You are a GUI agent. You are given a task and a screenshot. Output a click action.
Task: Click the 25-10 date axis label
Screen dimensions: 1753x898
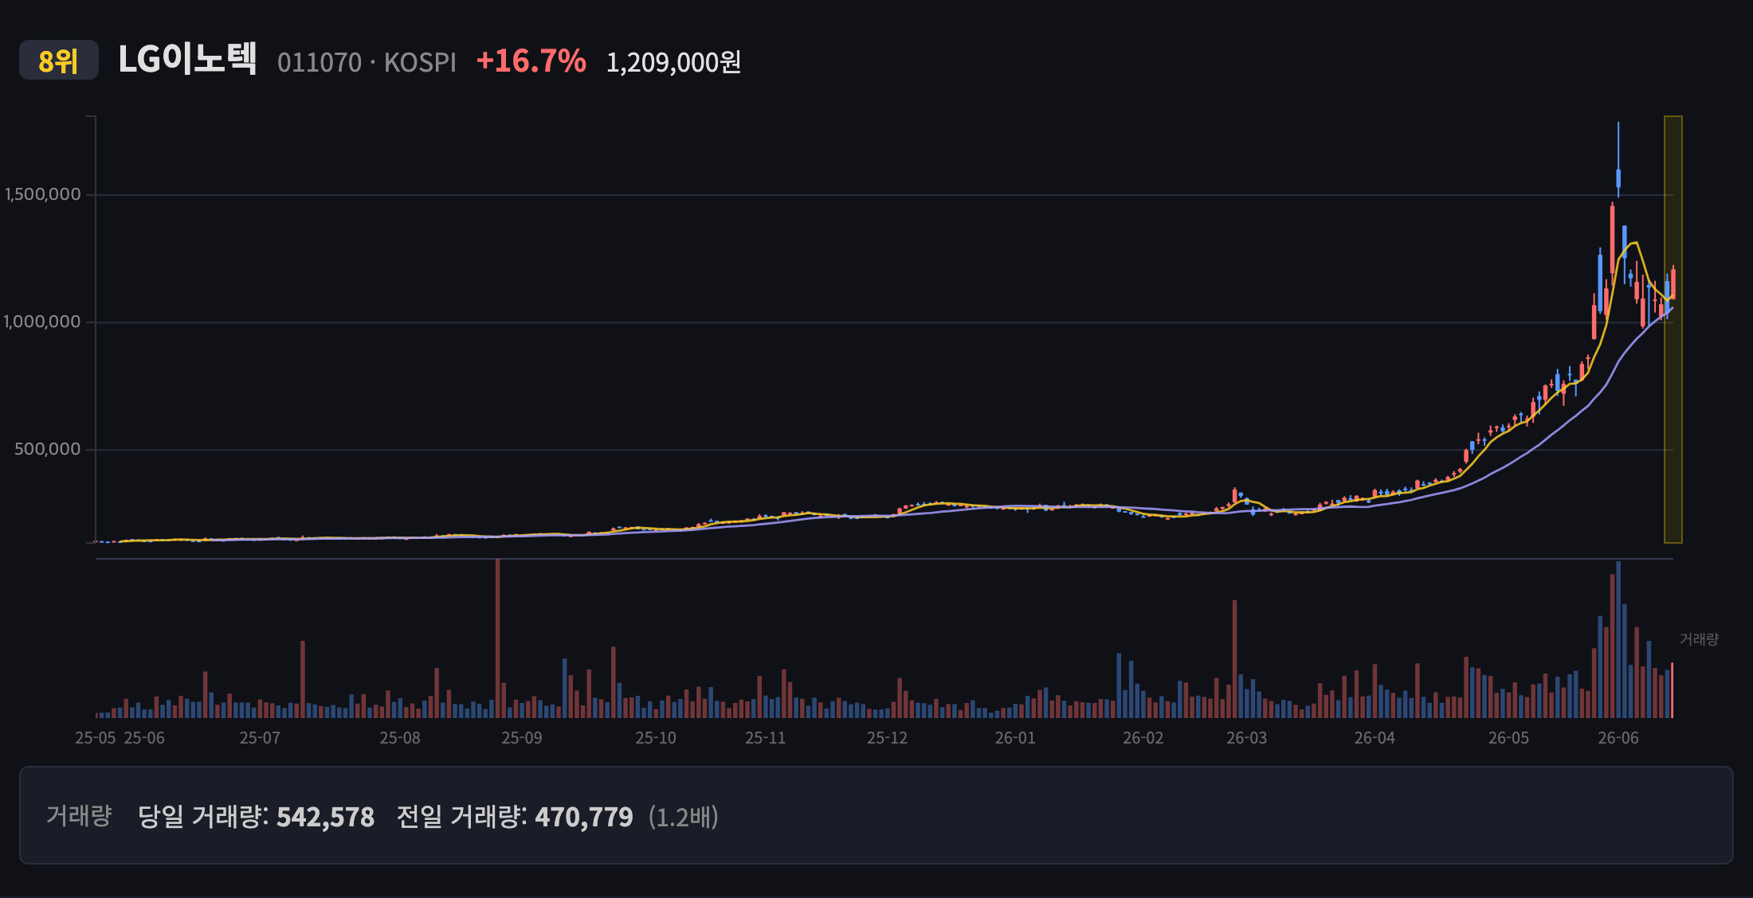coord(656,738)
